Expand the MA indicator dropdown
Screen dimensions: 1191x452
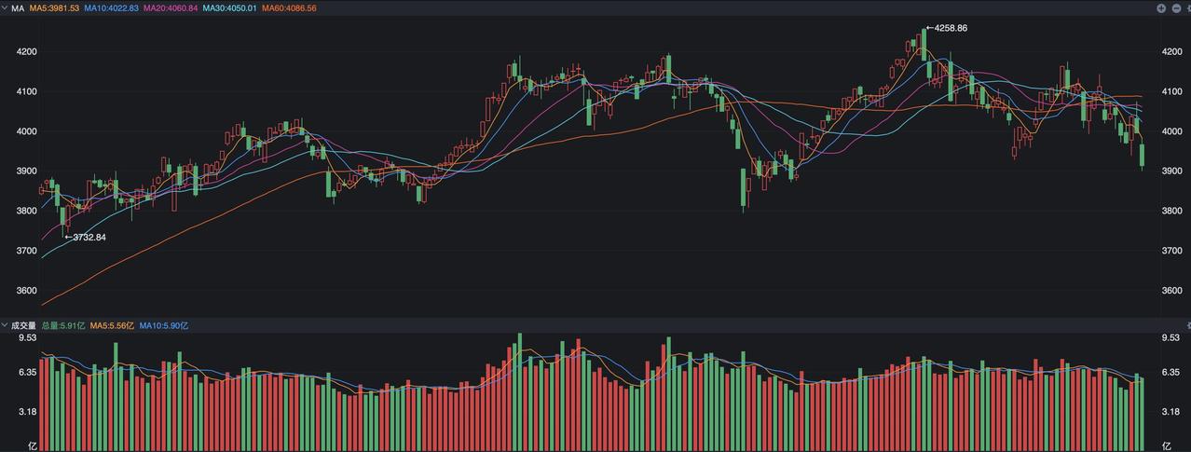(x=5, y=7)
